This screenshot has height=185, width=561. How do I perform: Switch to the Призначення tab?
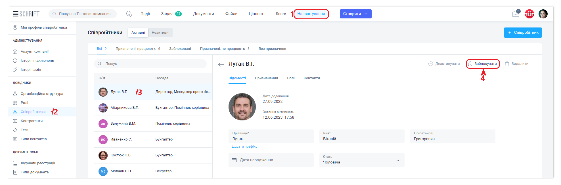click(266, 78)
